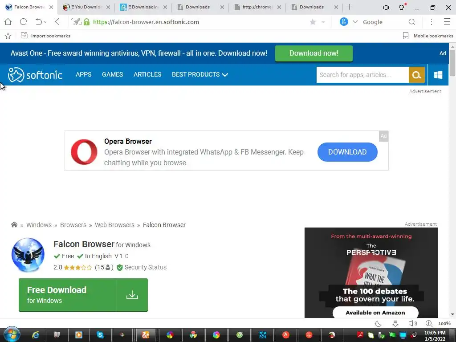Go to the browser home page icon
Screen dimensions: 456x342
(8, 22)
